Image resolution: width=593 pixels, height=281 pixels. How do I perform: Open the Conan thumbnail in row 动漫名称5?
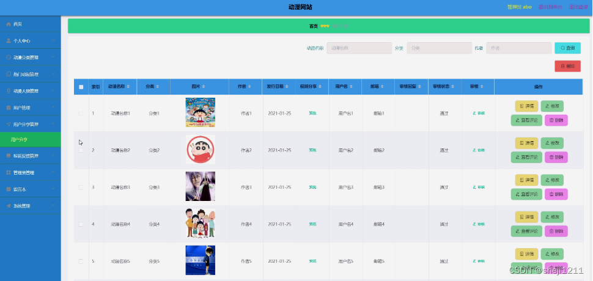click(201, 261)
